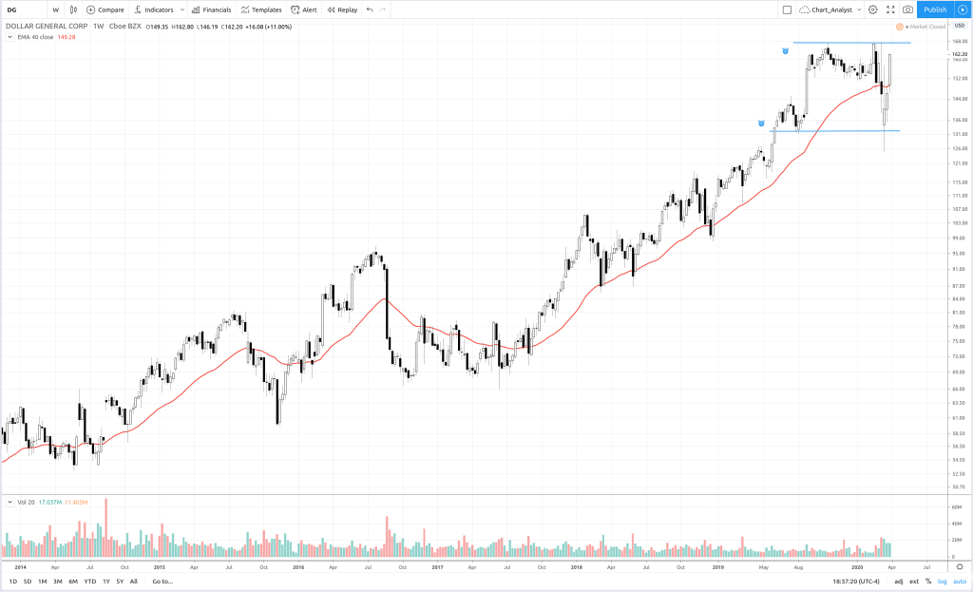Click the Replay rewind icon
The height and width of the screenshot is (592, 973).
coord(331,10)
